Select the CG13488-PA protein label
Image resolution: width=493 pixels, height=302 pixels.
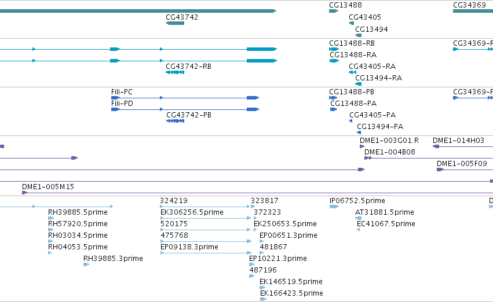(x=353, y=104)
